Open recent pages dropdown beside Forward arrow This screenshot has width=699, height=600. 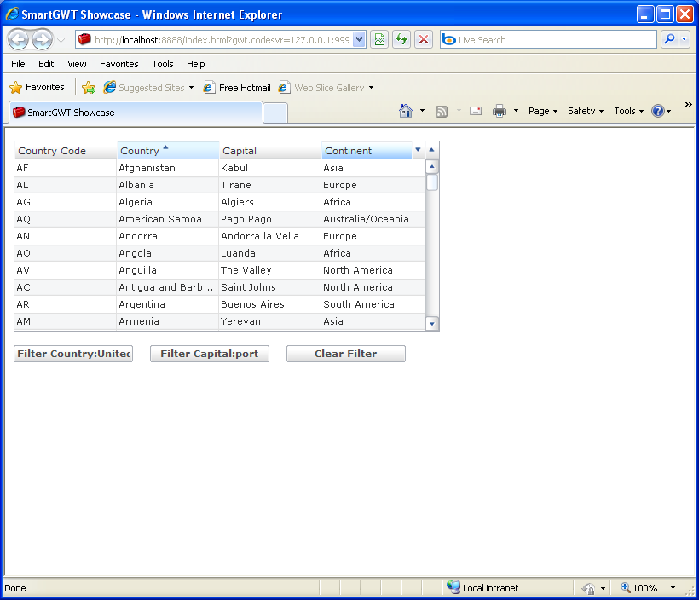[x=61, y=40]
